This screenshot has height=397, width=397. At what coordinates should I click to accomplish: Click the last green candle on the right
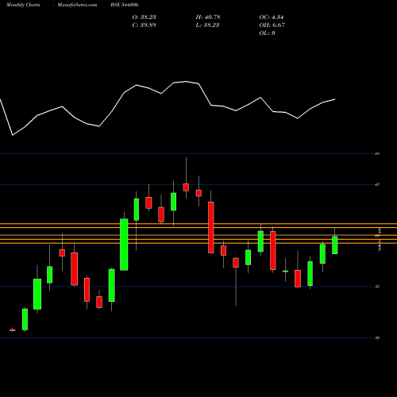335,245
